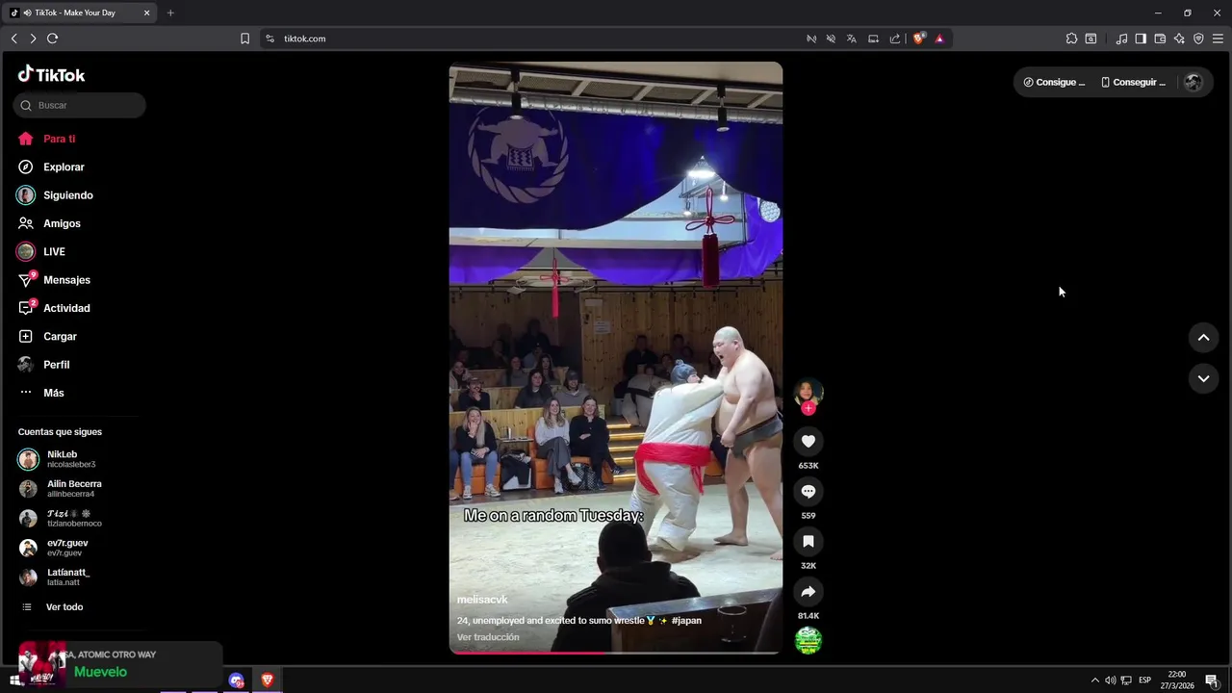Open browser hamburger menu
The image size is (1232, 693).
[x=1218, y=38]
